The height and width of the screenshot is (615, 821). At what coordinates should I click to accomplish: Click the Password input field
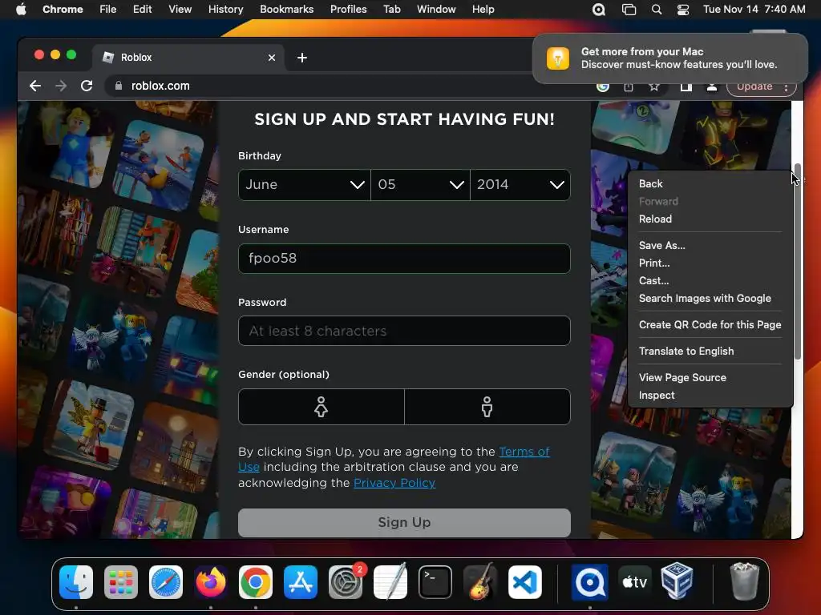[x=404, y=331]
